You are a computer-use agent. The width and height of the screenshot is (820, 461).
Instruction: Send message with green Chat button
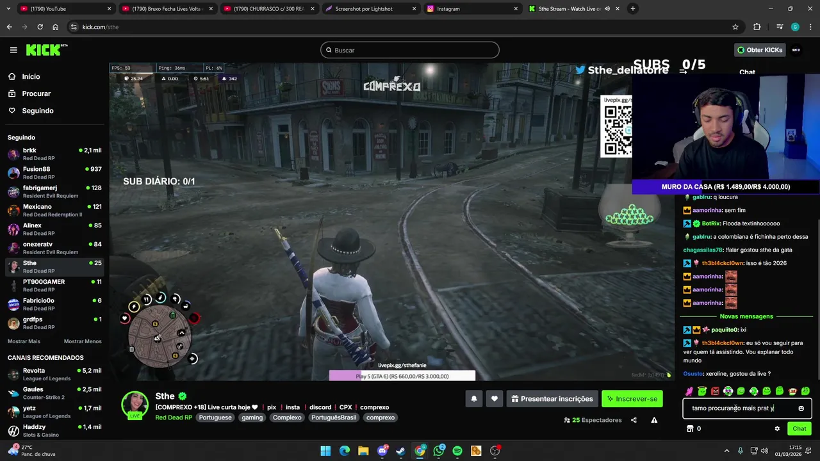(x=799, y=428)
